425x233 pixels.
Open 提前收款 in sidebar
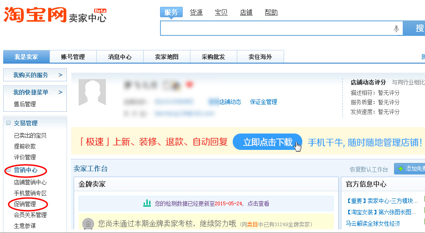pos(25,146)
